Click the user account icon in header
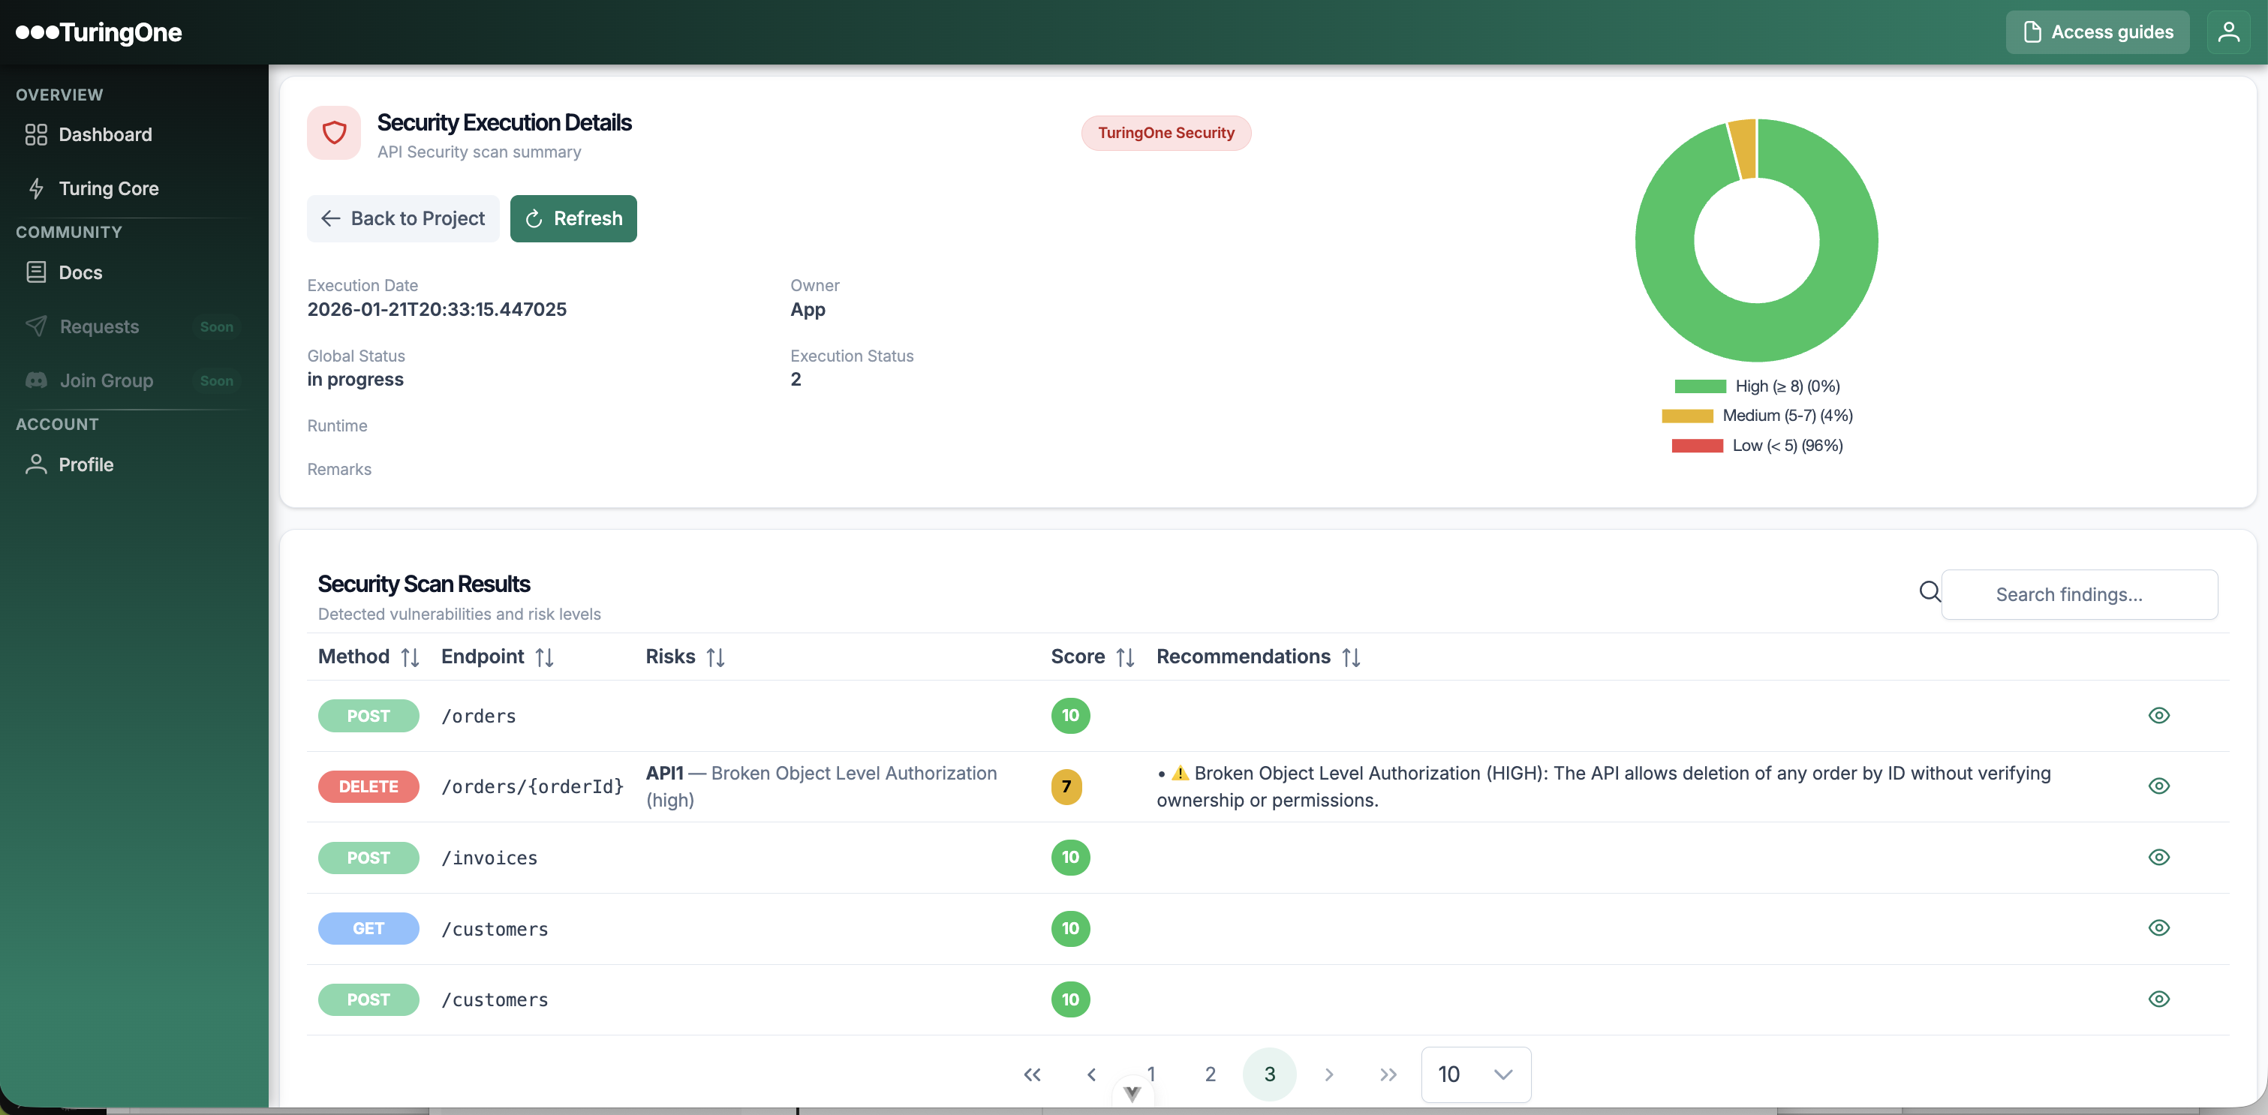 (x=2227, y=32)
